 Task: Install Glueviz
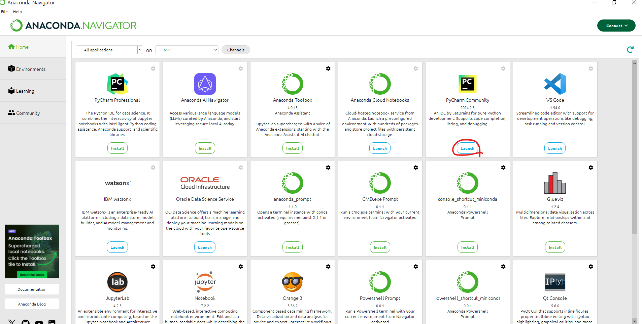pyautogui.click(x=555, y=247)
